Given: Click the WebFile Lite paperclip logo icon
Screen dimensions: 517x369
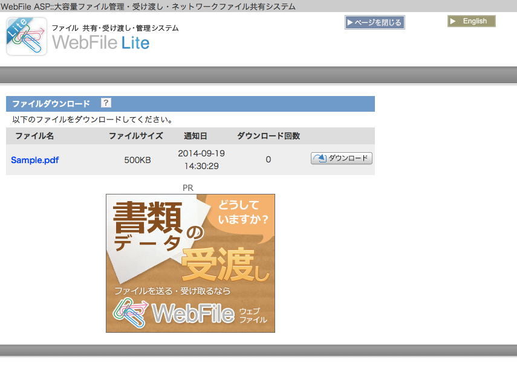Looking at the screenshot, I should [x=27, y=36].
